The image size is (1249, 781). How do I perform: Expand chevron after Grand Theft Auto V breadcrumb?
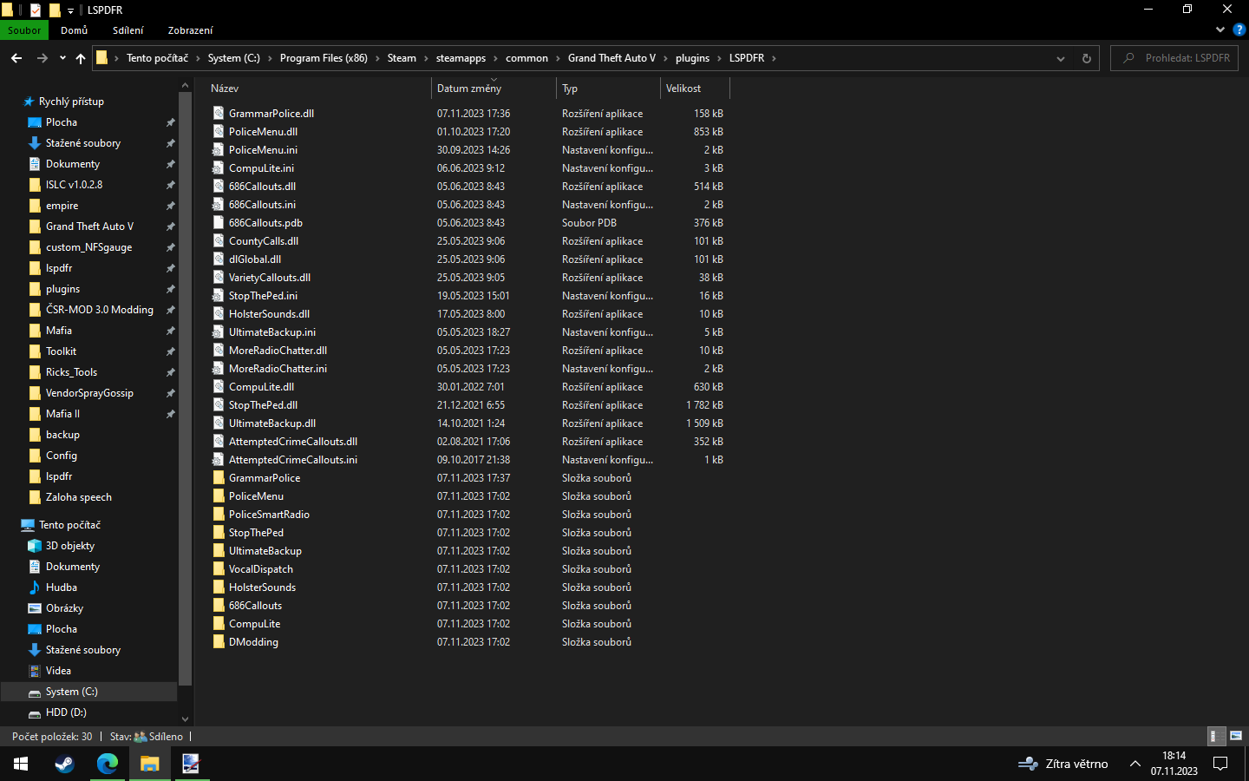pyautogui.click(x=665, y=58)
